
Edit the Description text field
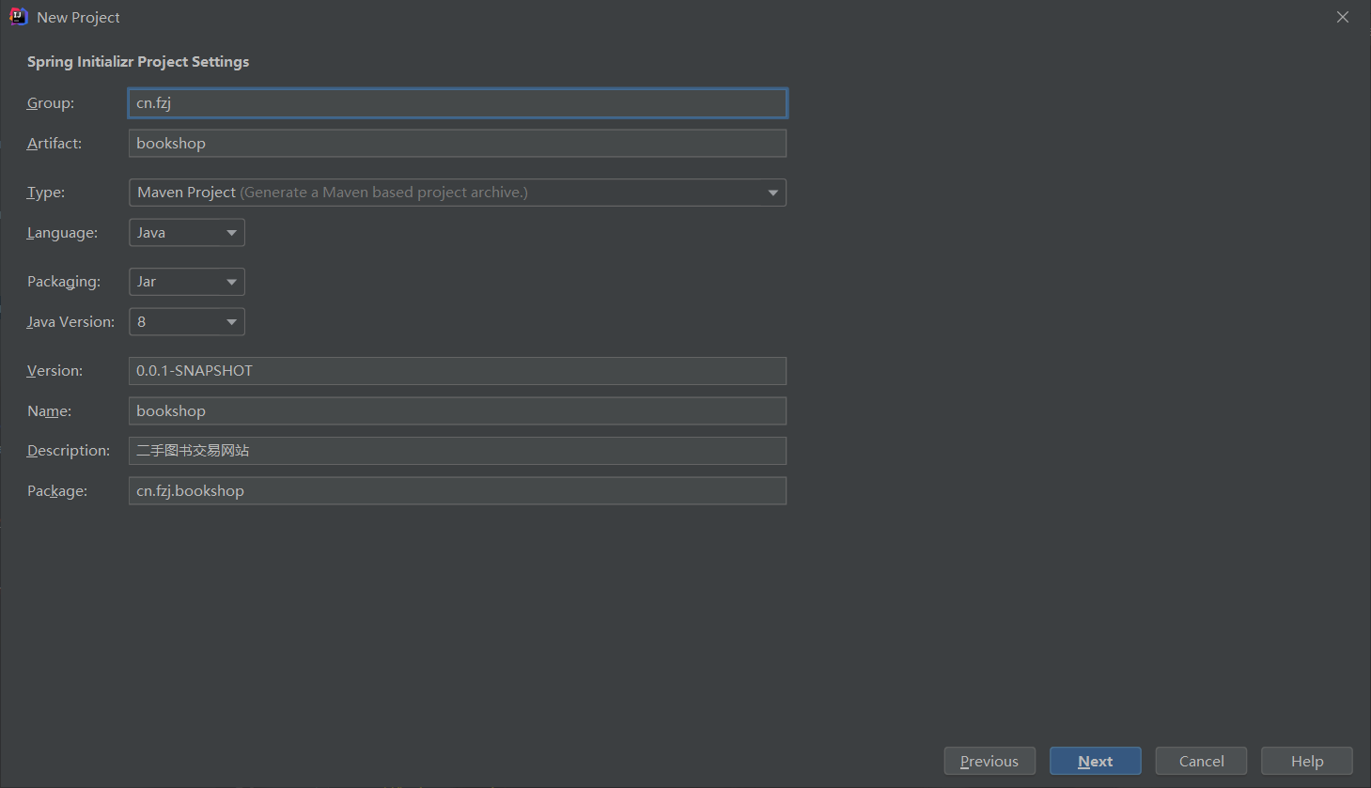pyautogui.click(x=458, y=451)
